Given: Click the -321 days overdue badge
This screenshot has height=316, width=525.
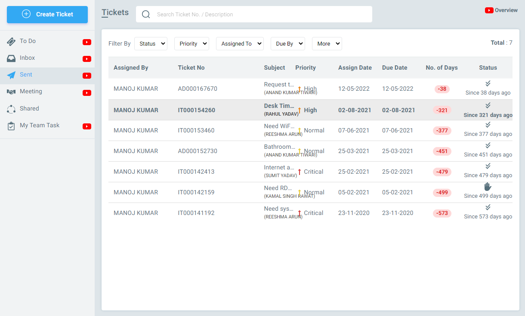Looking at the screenshot, I should 442,110.
